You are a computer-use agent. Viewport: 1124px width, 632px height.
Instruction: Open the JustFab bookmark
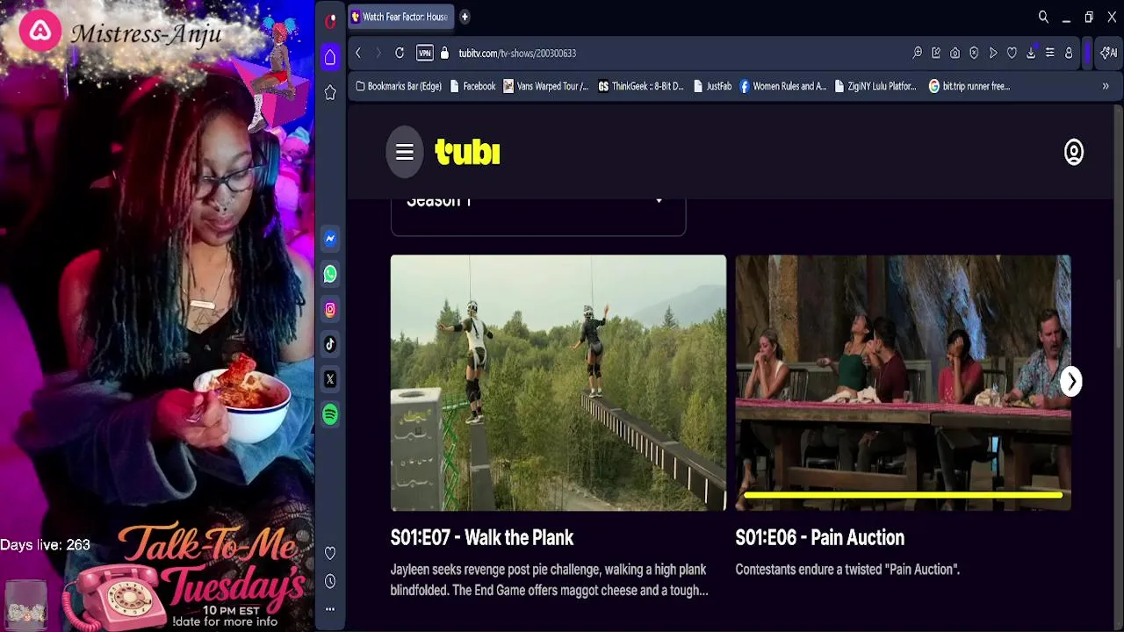(712, 86)
